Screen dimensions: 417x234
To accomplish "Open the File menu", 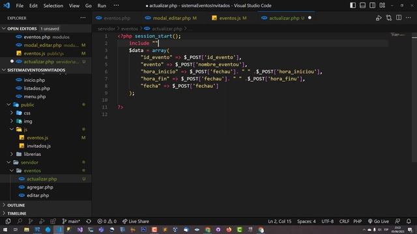I will pos(20,6).
